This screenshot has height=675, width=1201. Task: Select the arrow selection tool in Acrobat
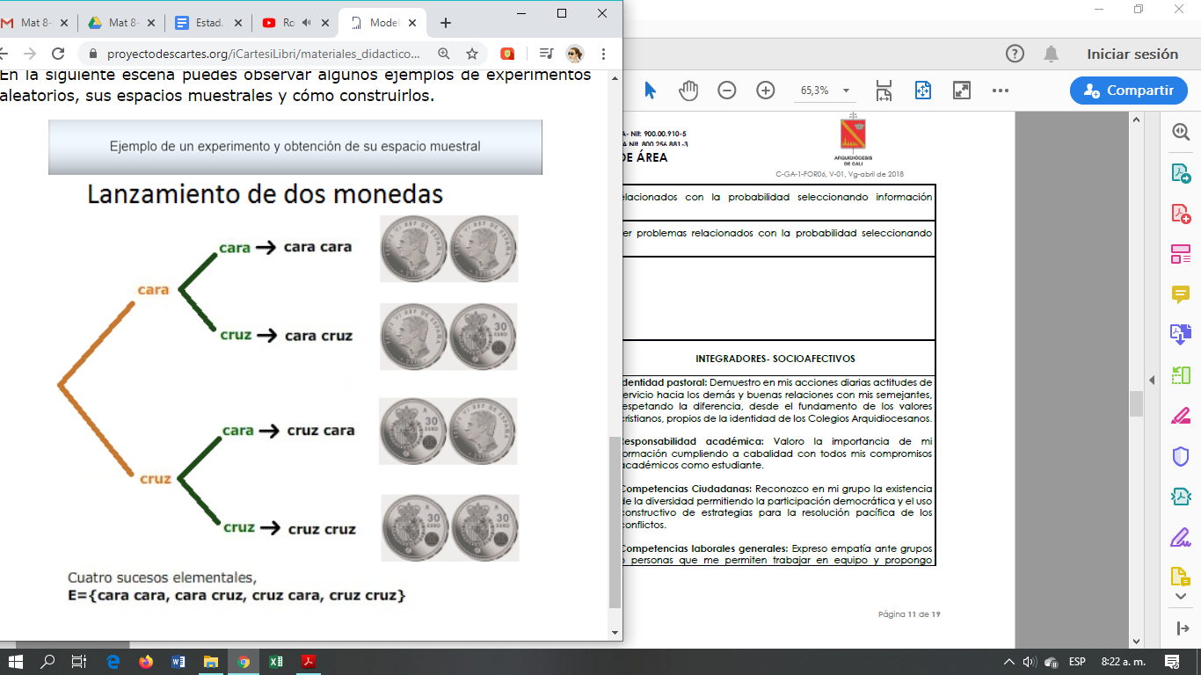click(x=650, y=90)
